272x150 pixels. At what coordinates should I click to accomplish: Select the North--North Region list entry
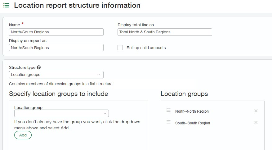(x=192, y=111)
